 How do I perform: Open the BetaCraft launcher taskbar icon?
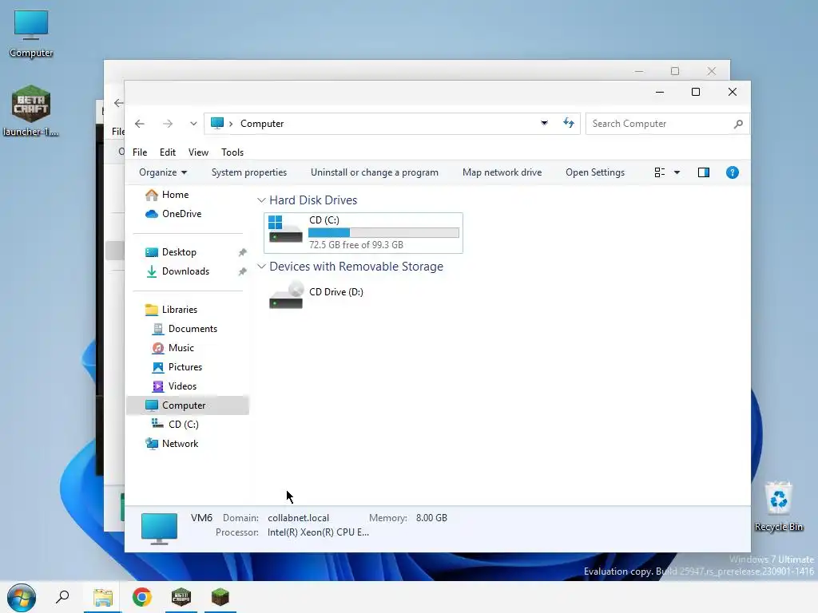181,597
